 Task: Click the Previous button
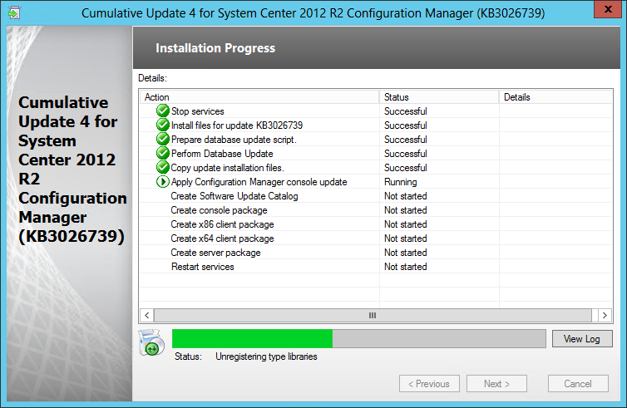coord(429,384)
